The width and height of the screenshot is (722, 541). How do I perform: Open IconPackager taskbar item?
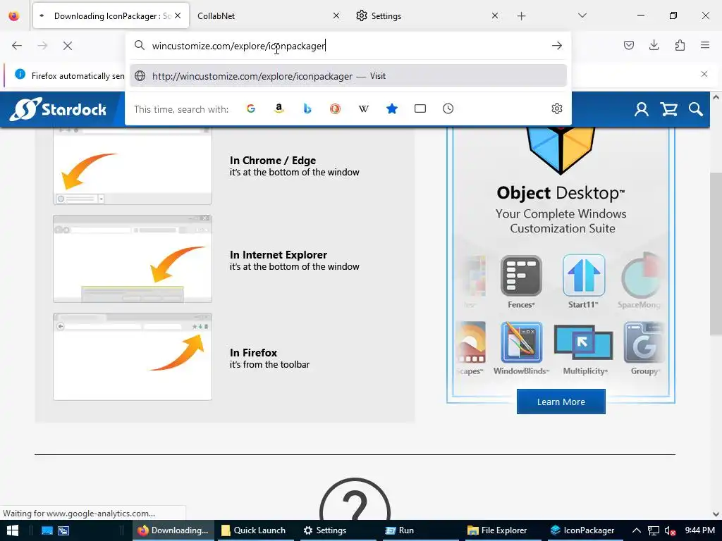[x=583, y=530]
